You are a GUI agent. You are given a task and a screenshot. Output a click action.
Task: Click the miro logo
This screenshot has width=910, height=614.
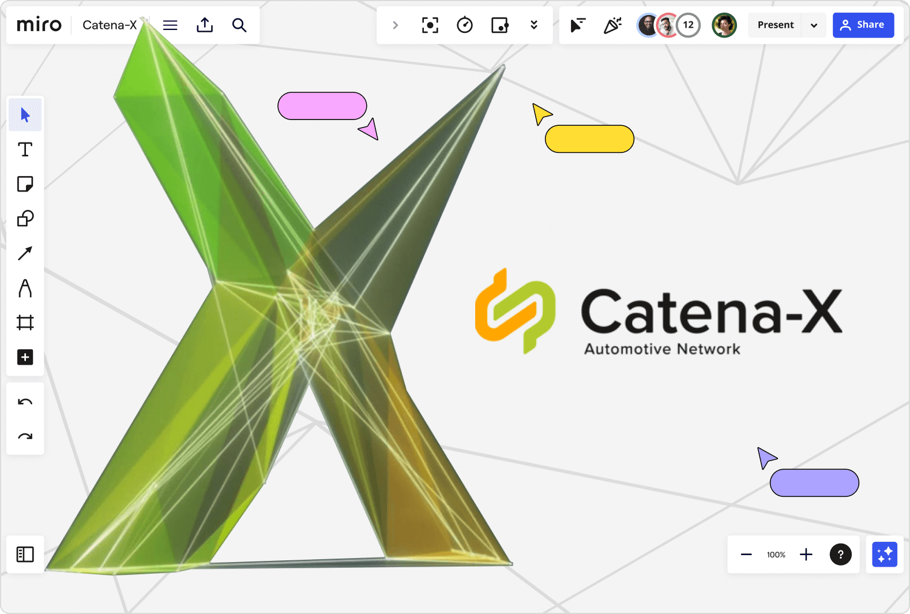point(39,25)
